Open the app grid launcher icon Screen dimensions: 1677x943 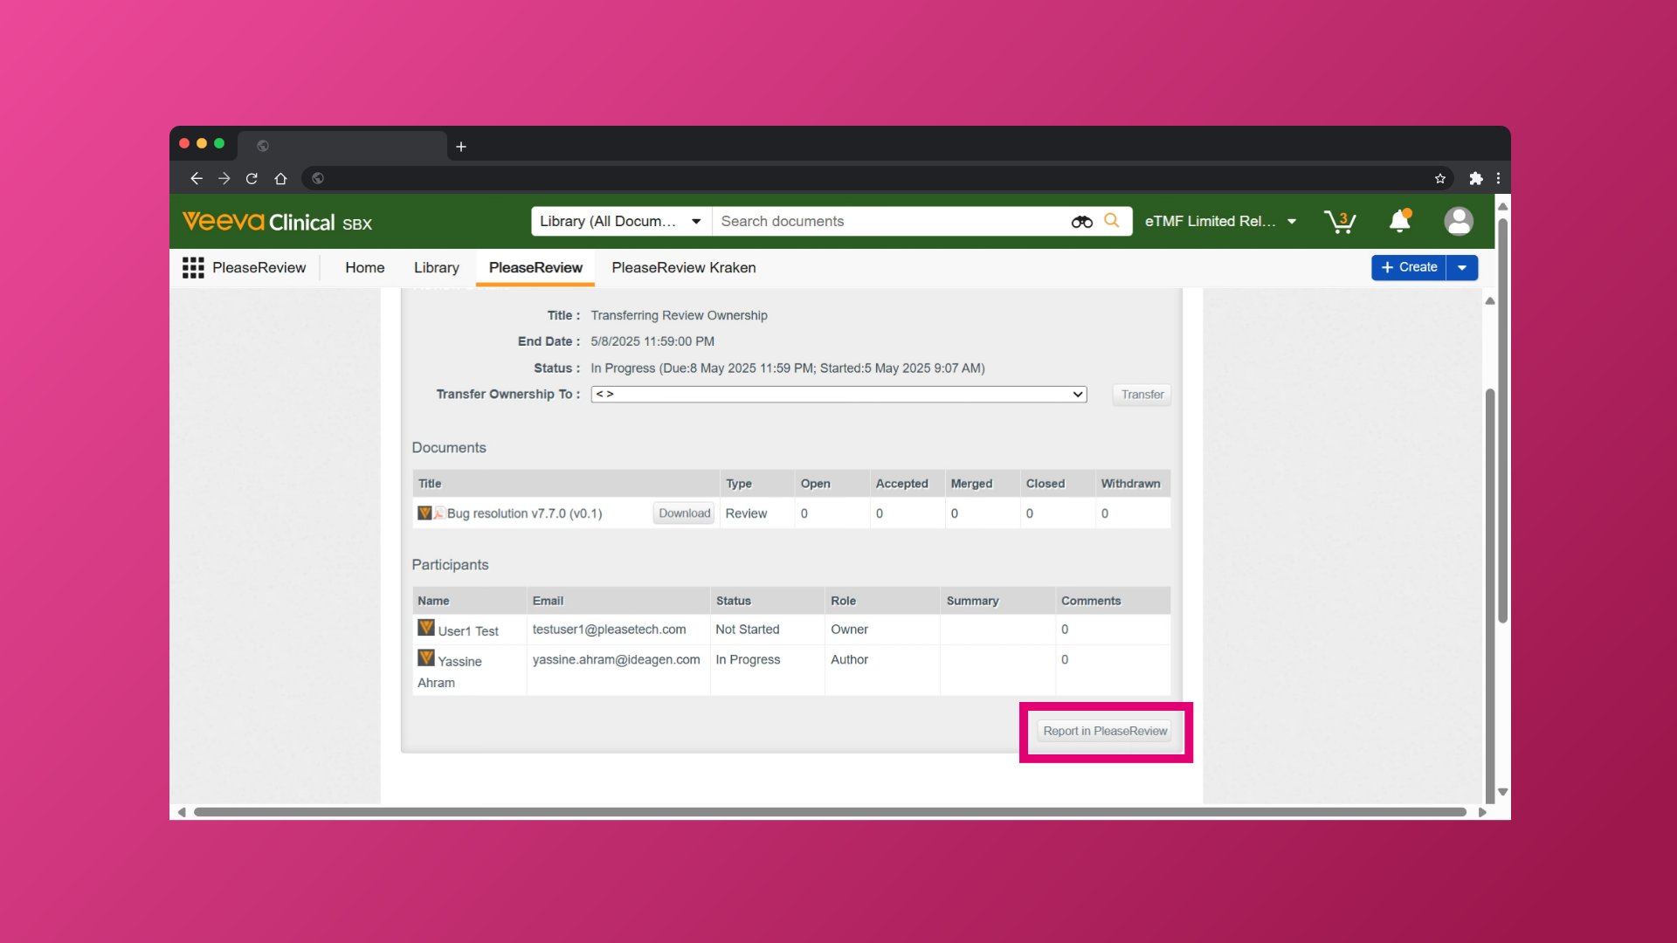[193, 267]
